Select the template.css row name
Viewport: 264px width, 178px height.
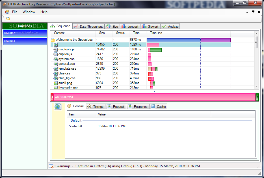67,68
